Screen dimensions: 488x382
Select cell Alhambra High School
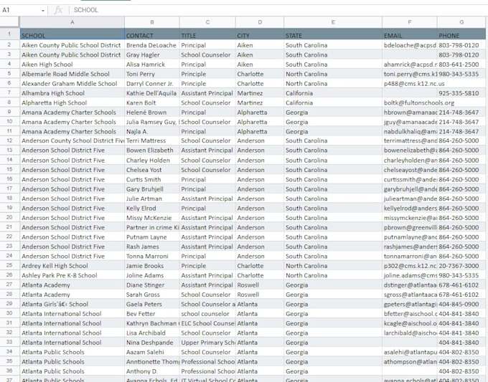point(72,93)
